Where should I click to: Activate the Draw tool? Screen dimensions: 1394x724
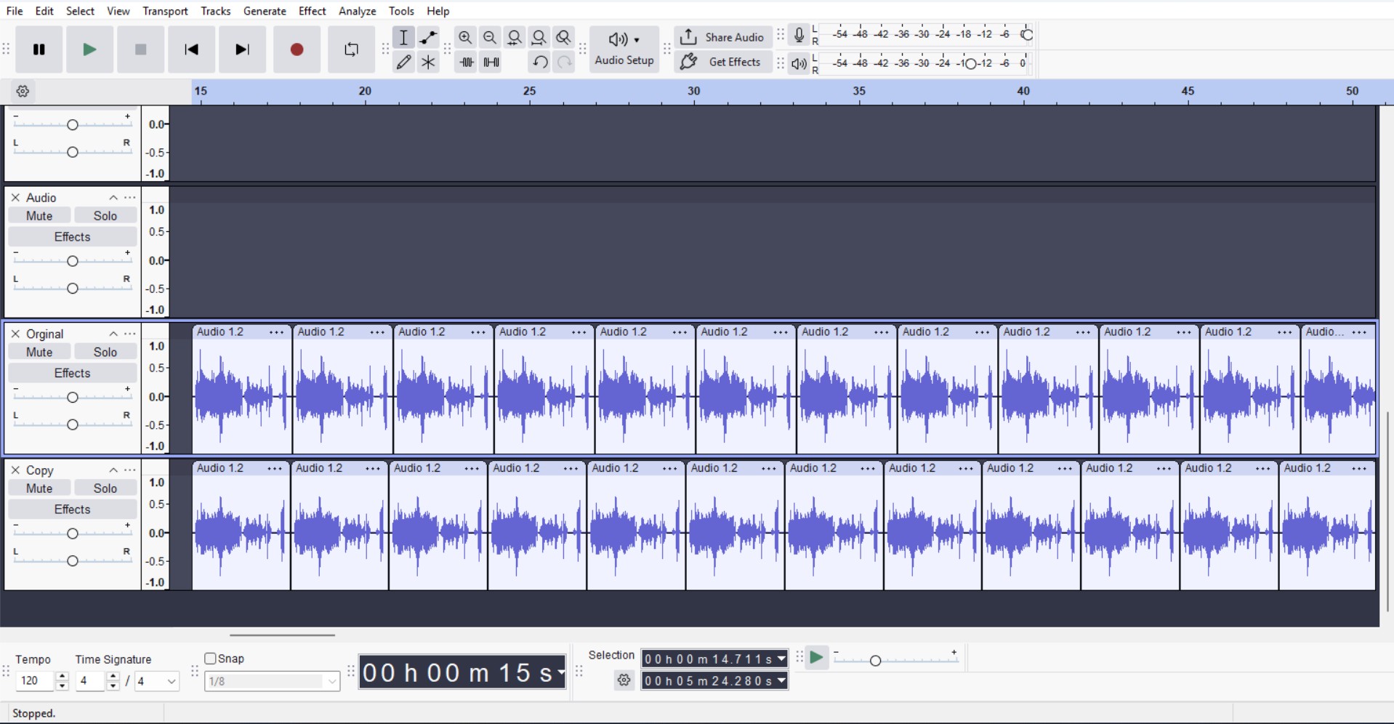403,62
